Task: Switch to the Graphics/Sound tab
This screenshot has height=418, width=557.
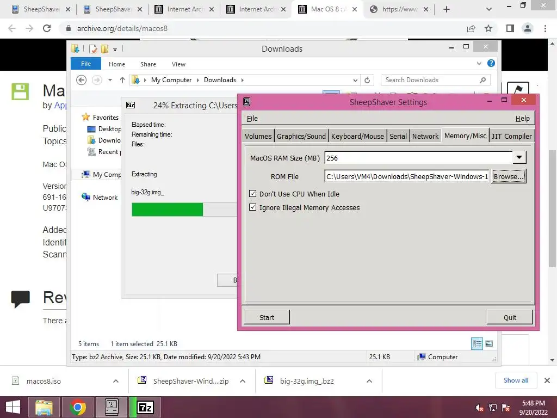Action: [301, 136]
